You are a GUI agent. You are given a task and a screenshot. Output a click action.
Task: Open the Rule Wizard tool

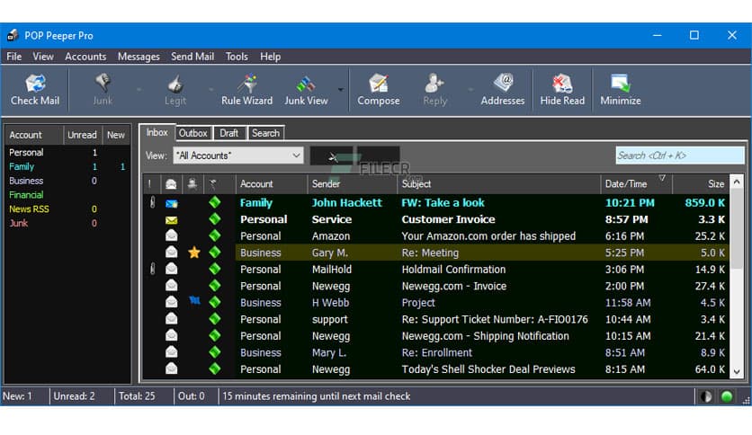[x=247, y=90]
